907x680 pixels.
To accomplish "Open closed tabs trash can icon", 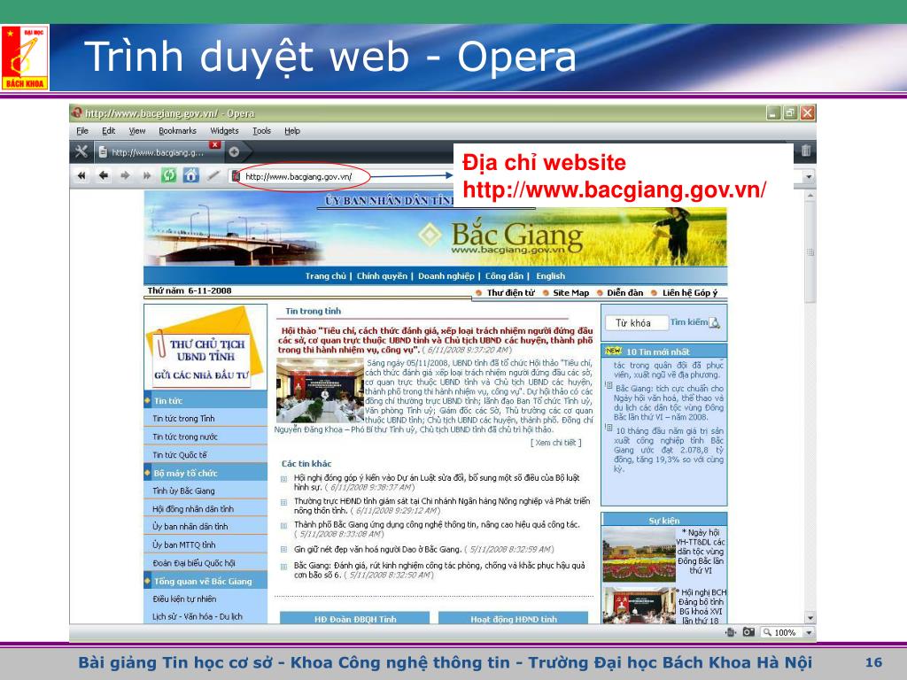I will 806,151.
